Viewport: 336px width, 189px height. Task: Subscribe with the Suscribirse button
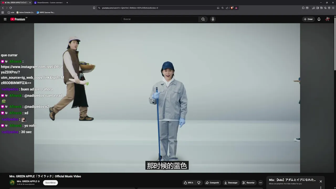click(x=50, y=183)
